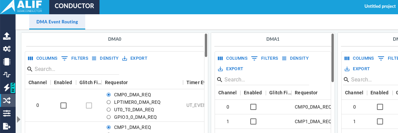The image size is (398, 133).
Task: Sort DMA0 table by Channel header
Action: [x=38, y=82]
